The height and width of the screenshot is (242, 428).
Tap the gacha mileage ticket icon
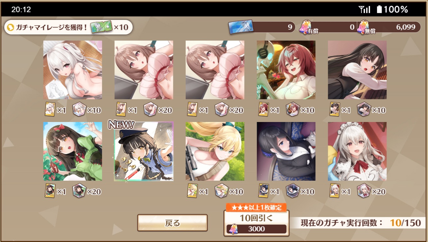point(101,27)
